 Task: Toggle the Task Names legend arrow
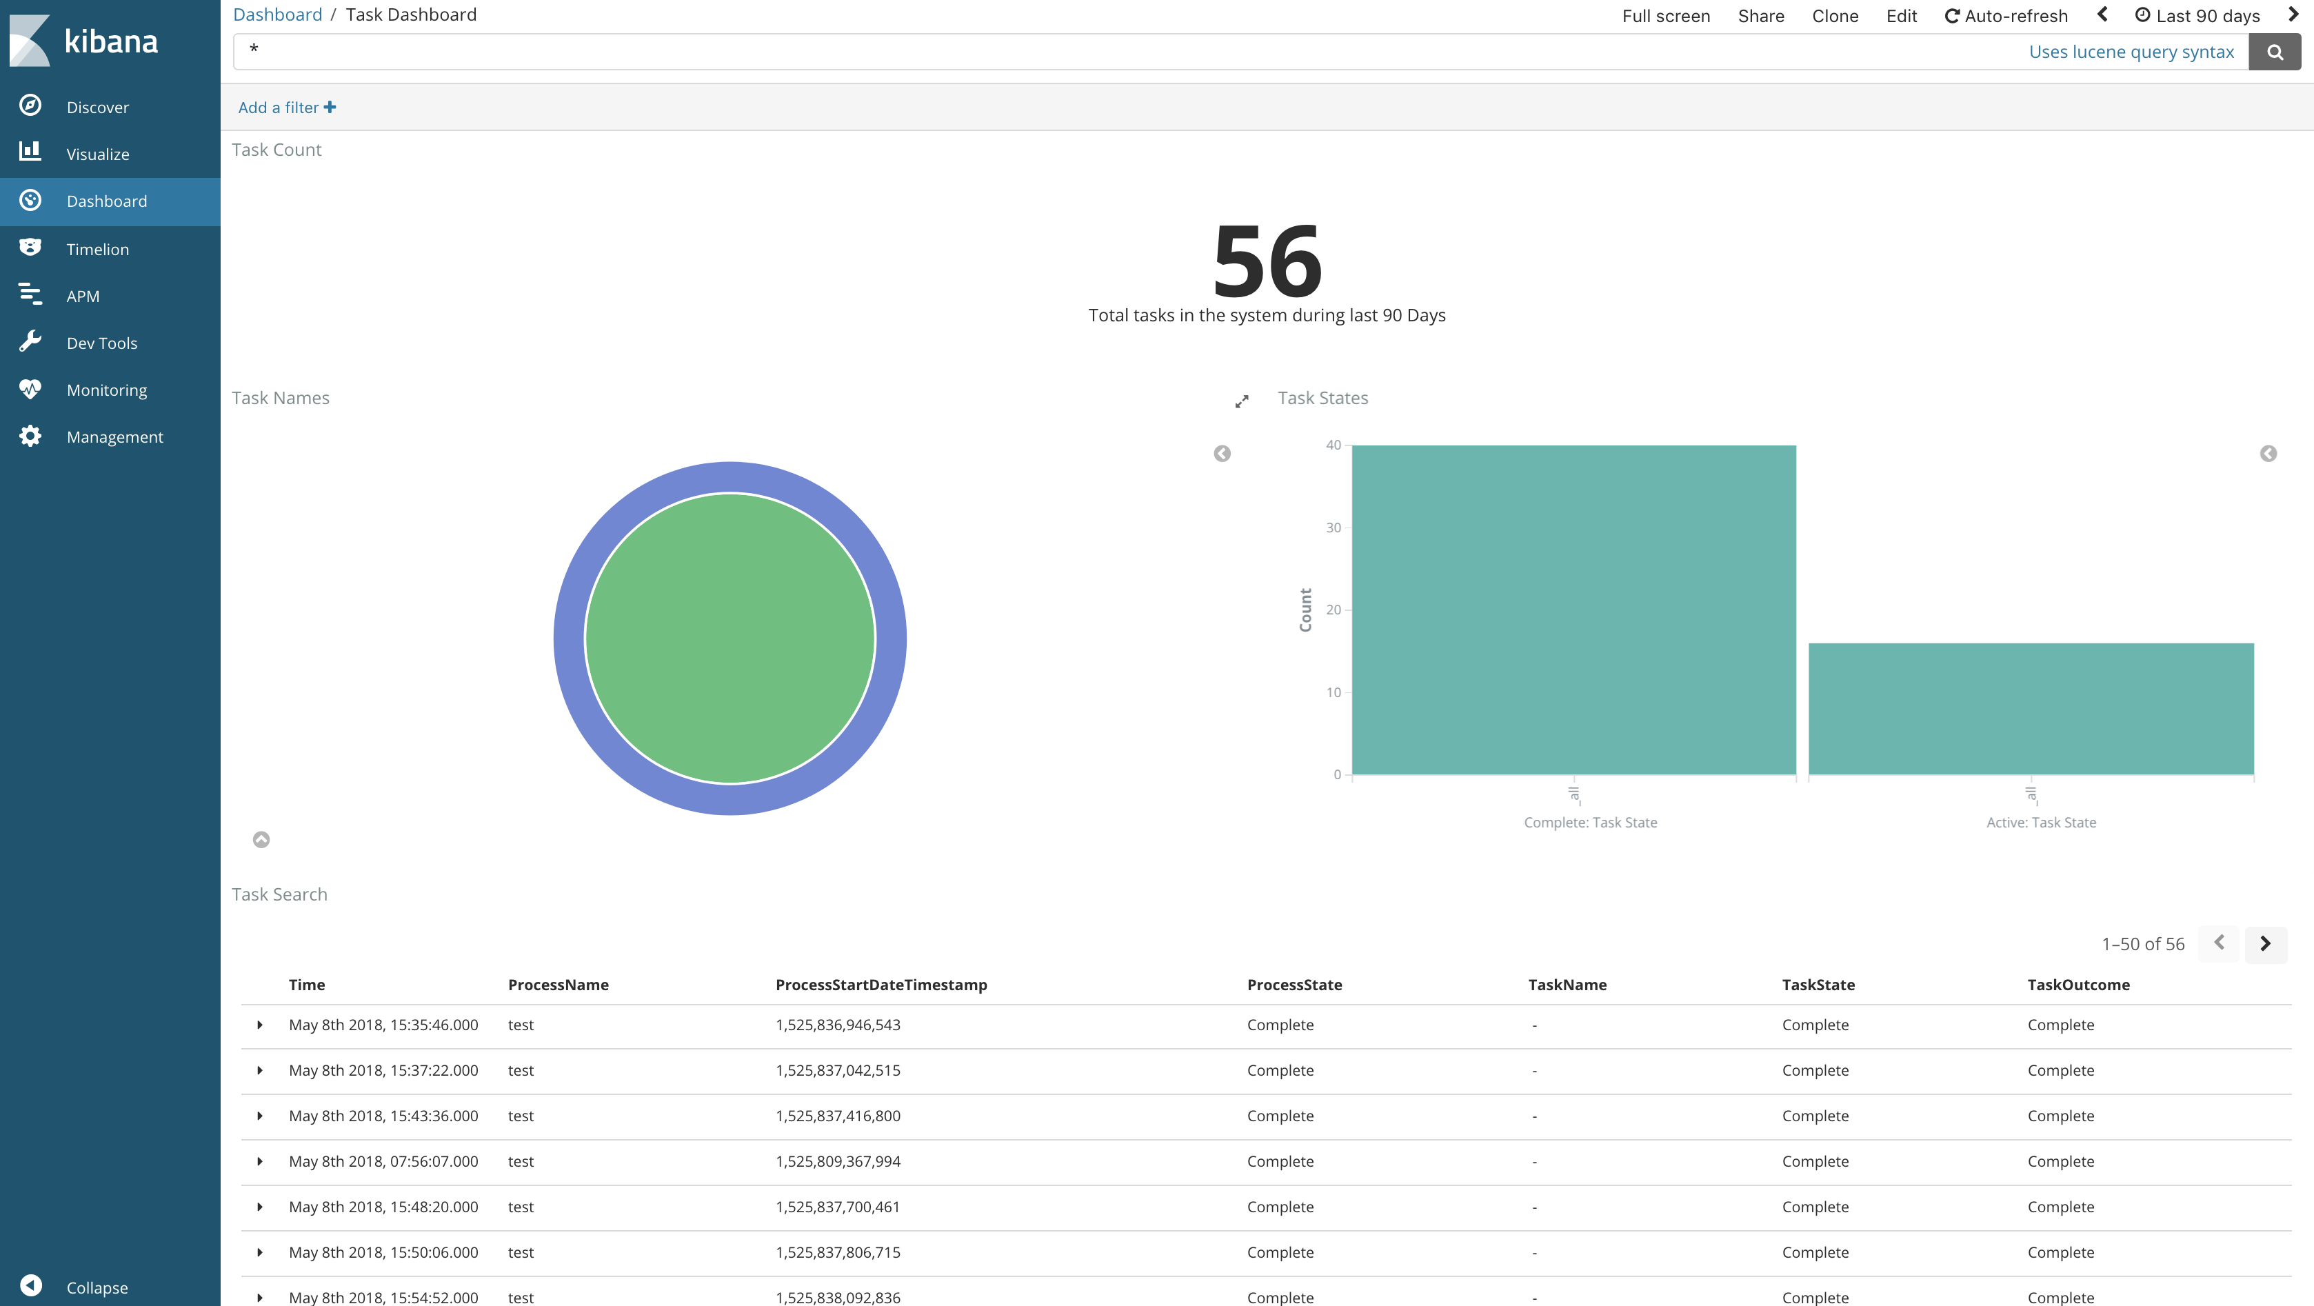point(1222,454)
